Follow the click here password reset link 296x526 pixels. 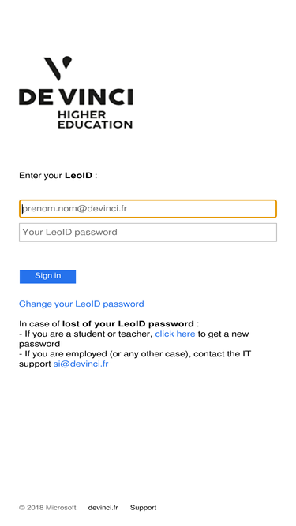tap(175, 334)
